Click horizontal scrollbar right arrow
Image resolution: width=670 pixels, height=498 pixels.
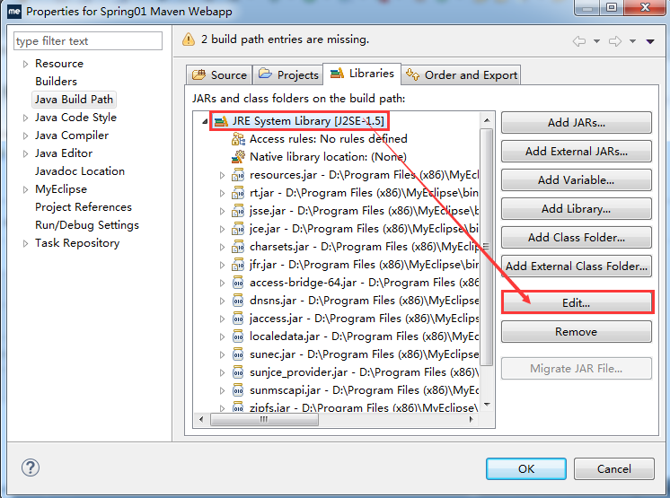(x=472, y=419)
